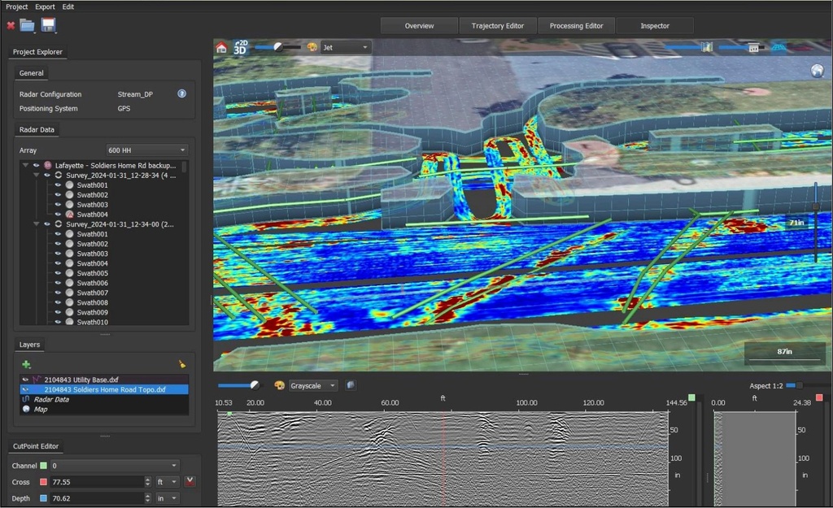This screenshot has height=508, width=833.
Task: Open the Array dropdown showing 600 HH
Action: (x=146, y=150)
